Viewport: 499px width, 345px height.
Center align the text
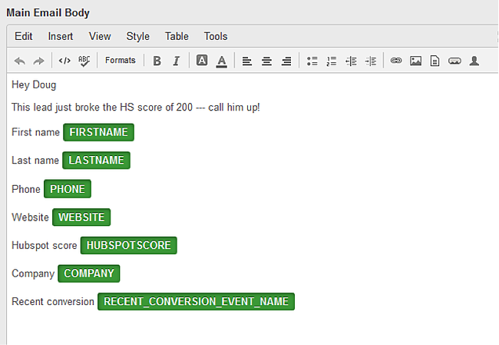[266, 61]
